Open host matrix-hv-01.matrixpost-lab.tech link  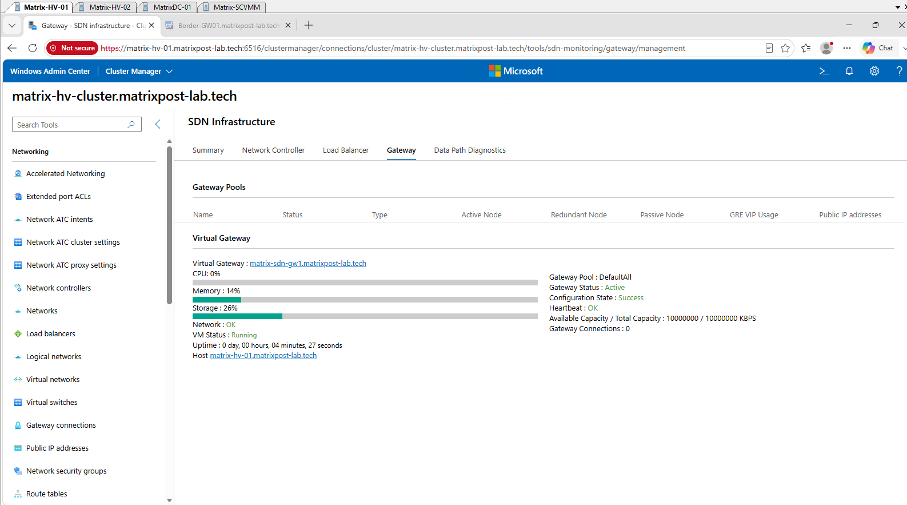point(263,356)
